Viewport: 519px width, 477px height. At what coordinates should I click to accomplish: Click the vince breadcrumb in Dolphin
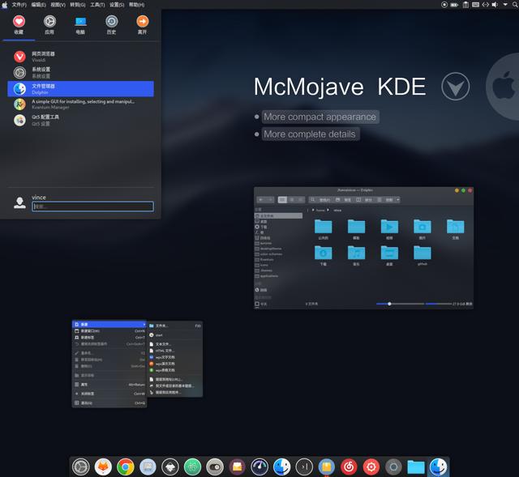pyautogui.click(x=337, y=211)
